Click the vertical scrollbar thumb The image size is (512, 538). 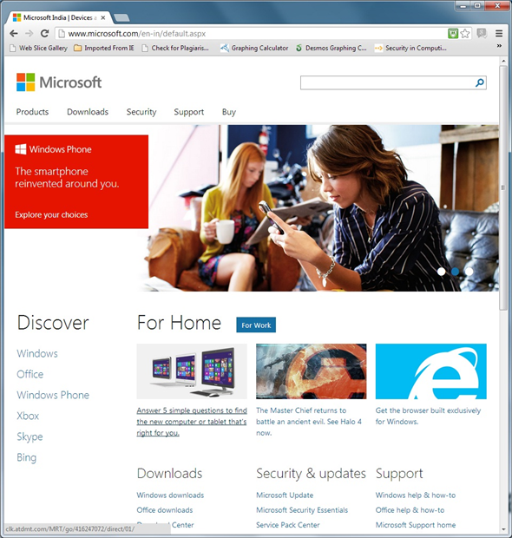pos(503,187)
